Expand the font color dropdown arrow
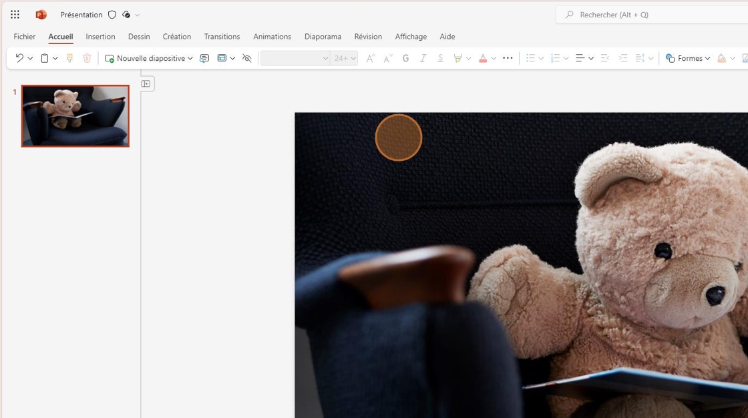 [494, 58]
